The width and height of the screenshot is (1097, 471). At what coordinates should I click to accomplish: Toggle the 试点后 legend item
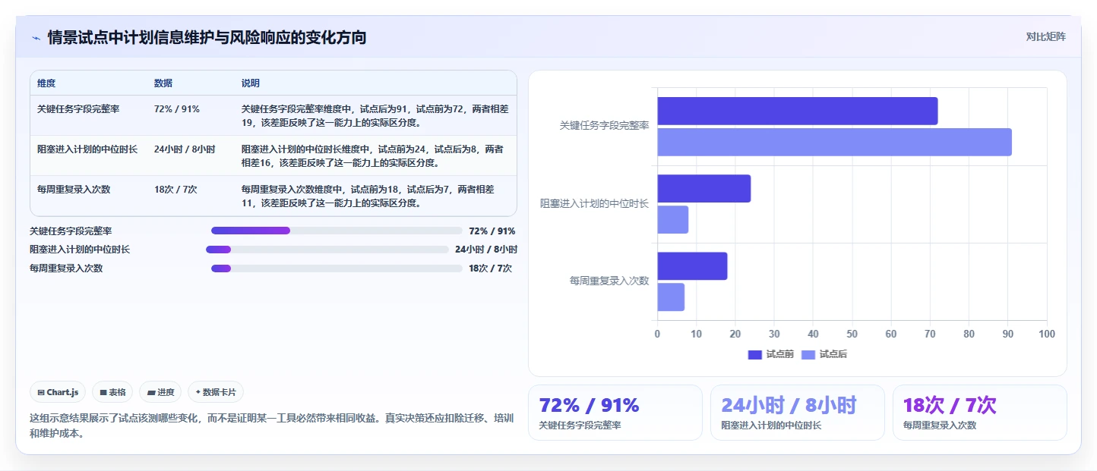(824, 354)
